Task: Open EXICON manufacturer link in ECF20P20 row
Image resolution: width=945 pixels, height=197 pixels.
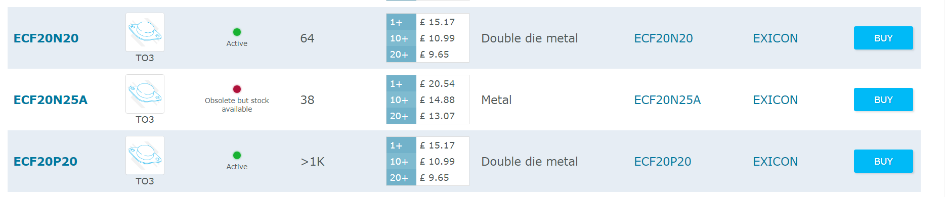Action: pyautogui.click(x=775, y=162)
